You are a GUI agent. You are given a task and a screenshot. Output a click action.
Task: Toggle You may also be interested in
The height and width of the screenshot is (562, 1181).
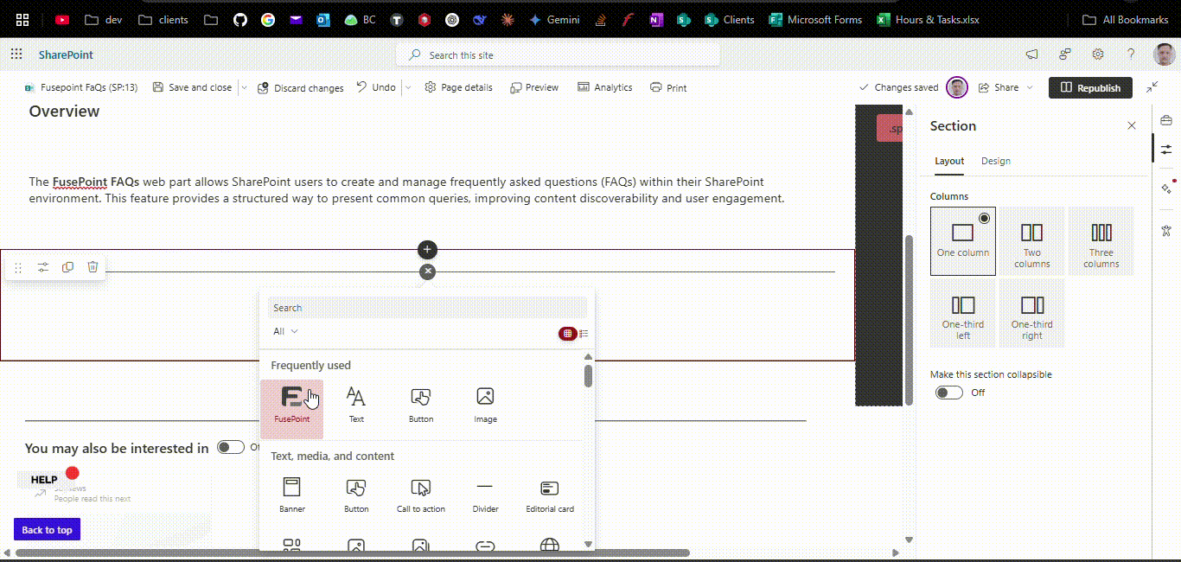tap(230, 447)
